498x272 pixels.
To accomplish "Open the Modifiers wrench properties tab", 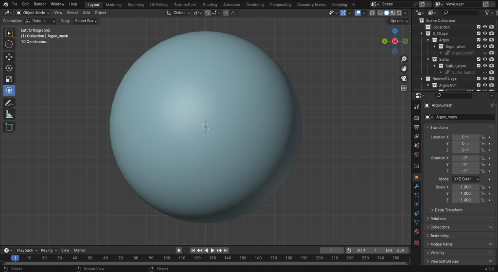I will pyautogui.click(x=417, y=186).
